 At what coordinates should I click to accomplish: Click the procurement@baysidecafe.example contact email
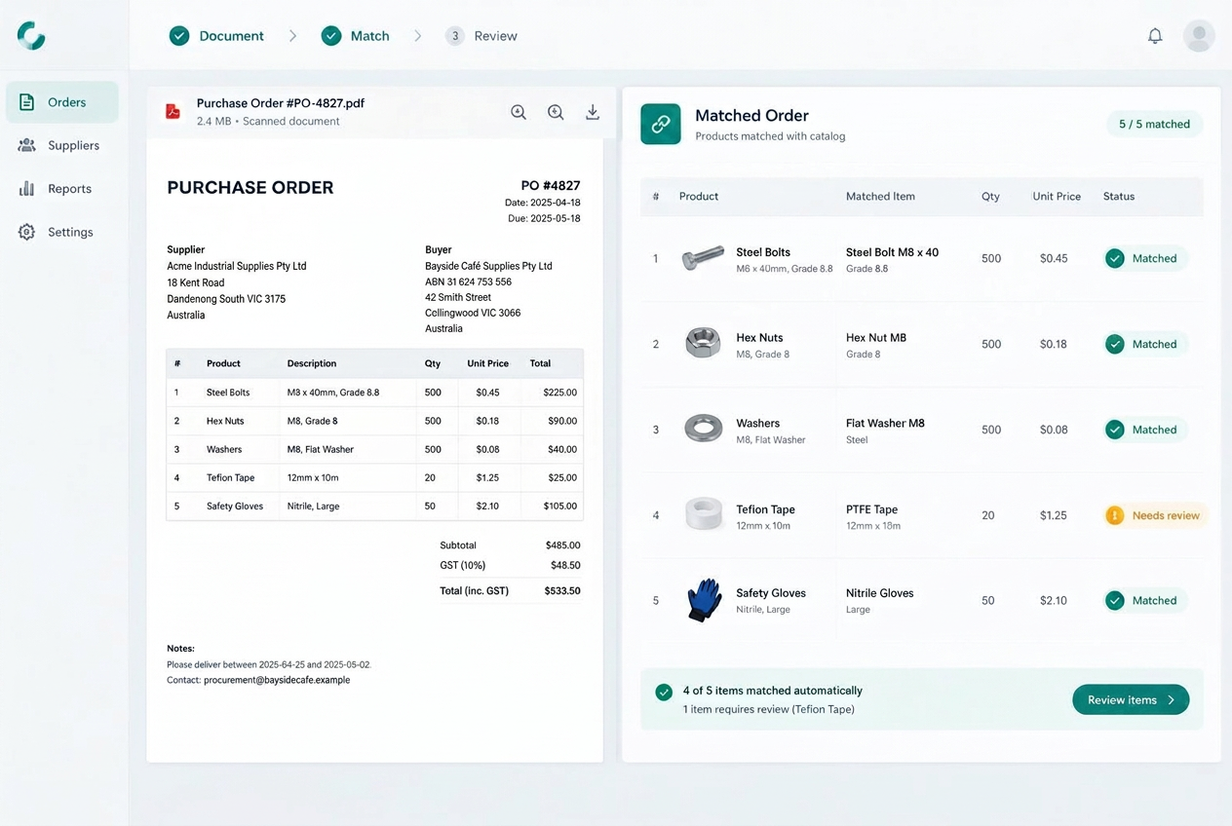(x=277, y=680)
